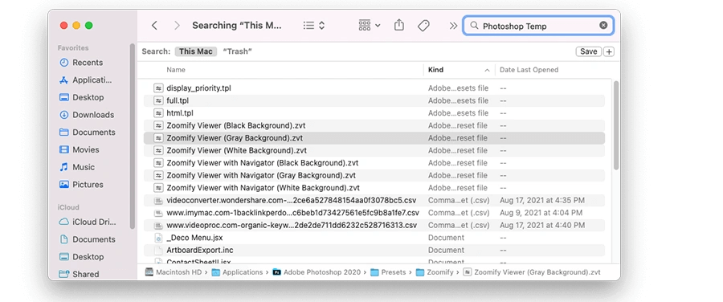Click the search magnifier icon
The height and width of the screenshot is (302, 723).
(x=474, y=26)
